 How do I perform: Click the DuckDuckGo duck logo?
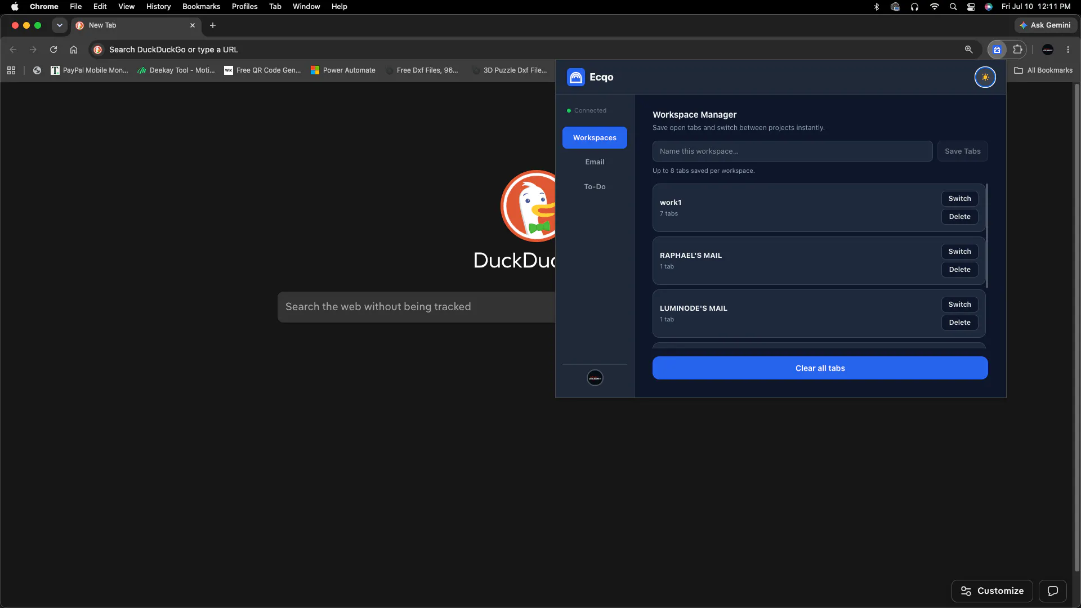528,206
